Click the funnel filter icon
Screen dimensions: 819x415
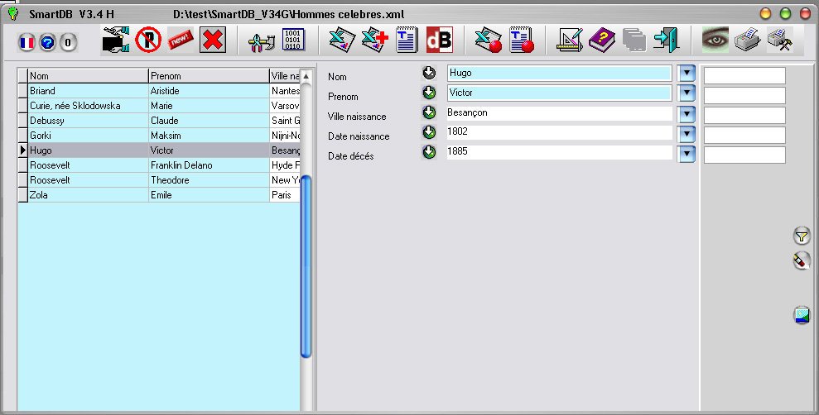(x=801, y=236)
